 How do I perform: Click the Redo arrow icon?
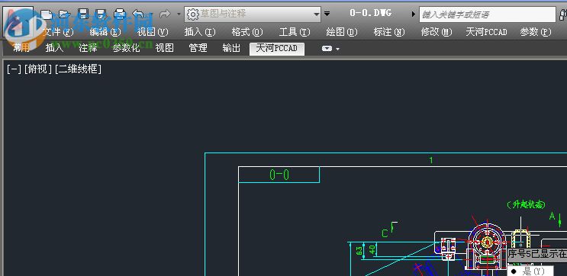point(165,14)
